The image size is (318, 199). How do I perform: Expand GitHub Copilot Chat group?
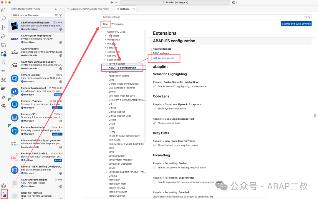(107, 116)
